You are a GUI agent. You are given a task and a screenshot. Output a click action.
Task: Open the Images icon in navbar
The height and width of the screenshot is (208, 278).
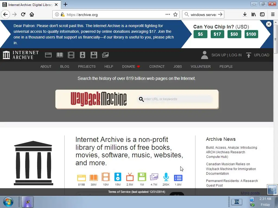click(105, 55)
